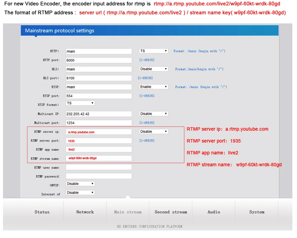Click the RTSP port range hint [1-65535]
Image resolution: width=297 pixels, height=238 pixels.
click(147, 96)
